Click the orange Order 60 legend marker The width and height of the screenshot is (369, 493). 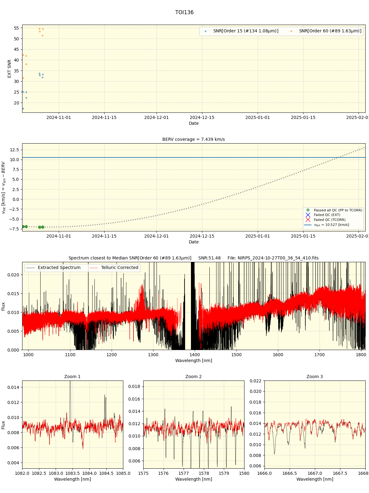(x=291, y=31)
